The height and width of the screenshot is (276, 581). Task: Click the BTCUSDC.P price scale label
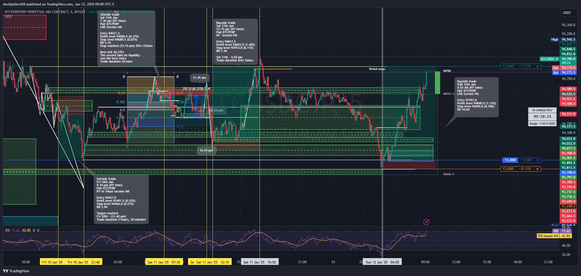(x=550, y=59)
